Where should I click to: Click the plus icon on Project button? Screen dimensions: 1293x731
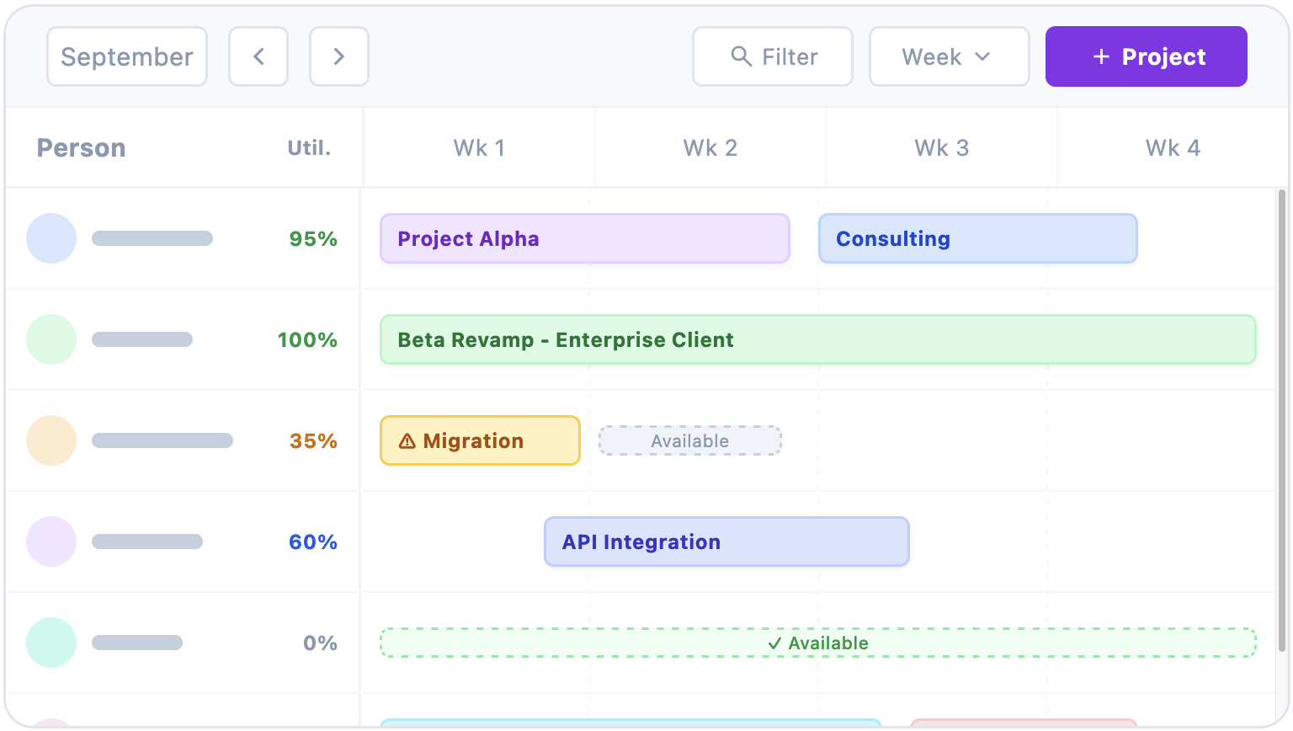(x=1100, y=56)
